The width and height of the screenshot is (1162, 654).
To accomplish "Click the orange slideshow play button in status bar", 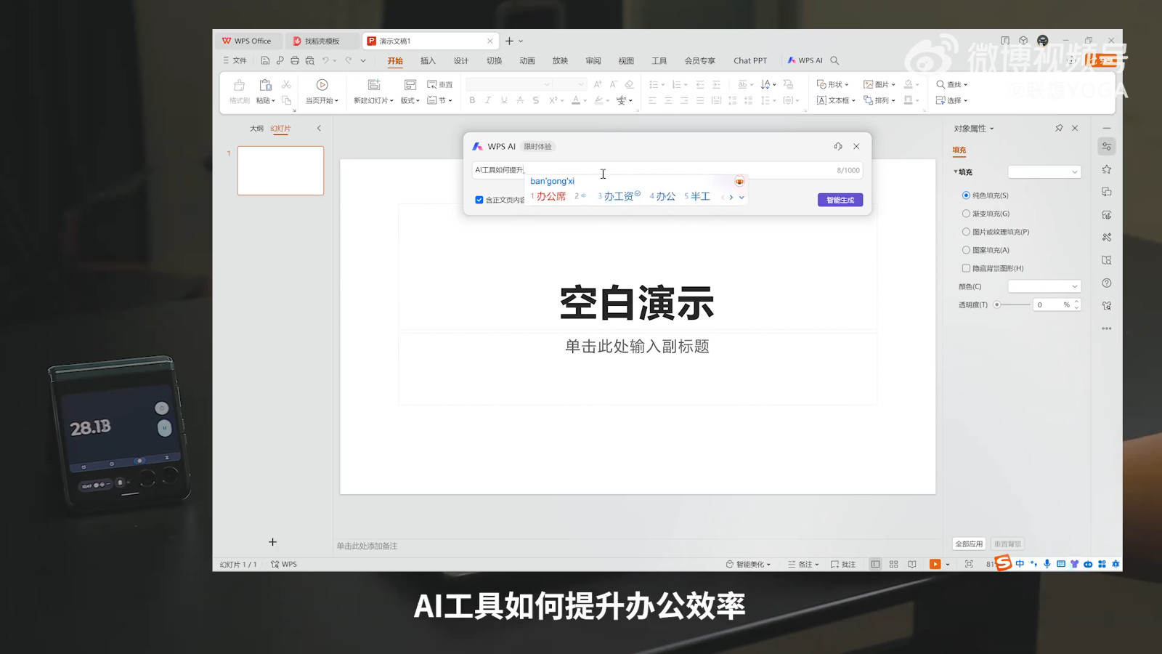I will pyautogui.click(x=935, y=564).
